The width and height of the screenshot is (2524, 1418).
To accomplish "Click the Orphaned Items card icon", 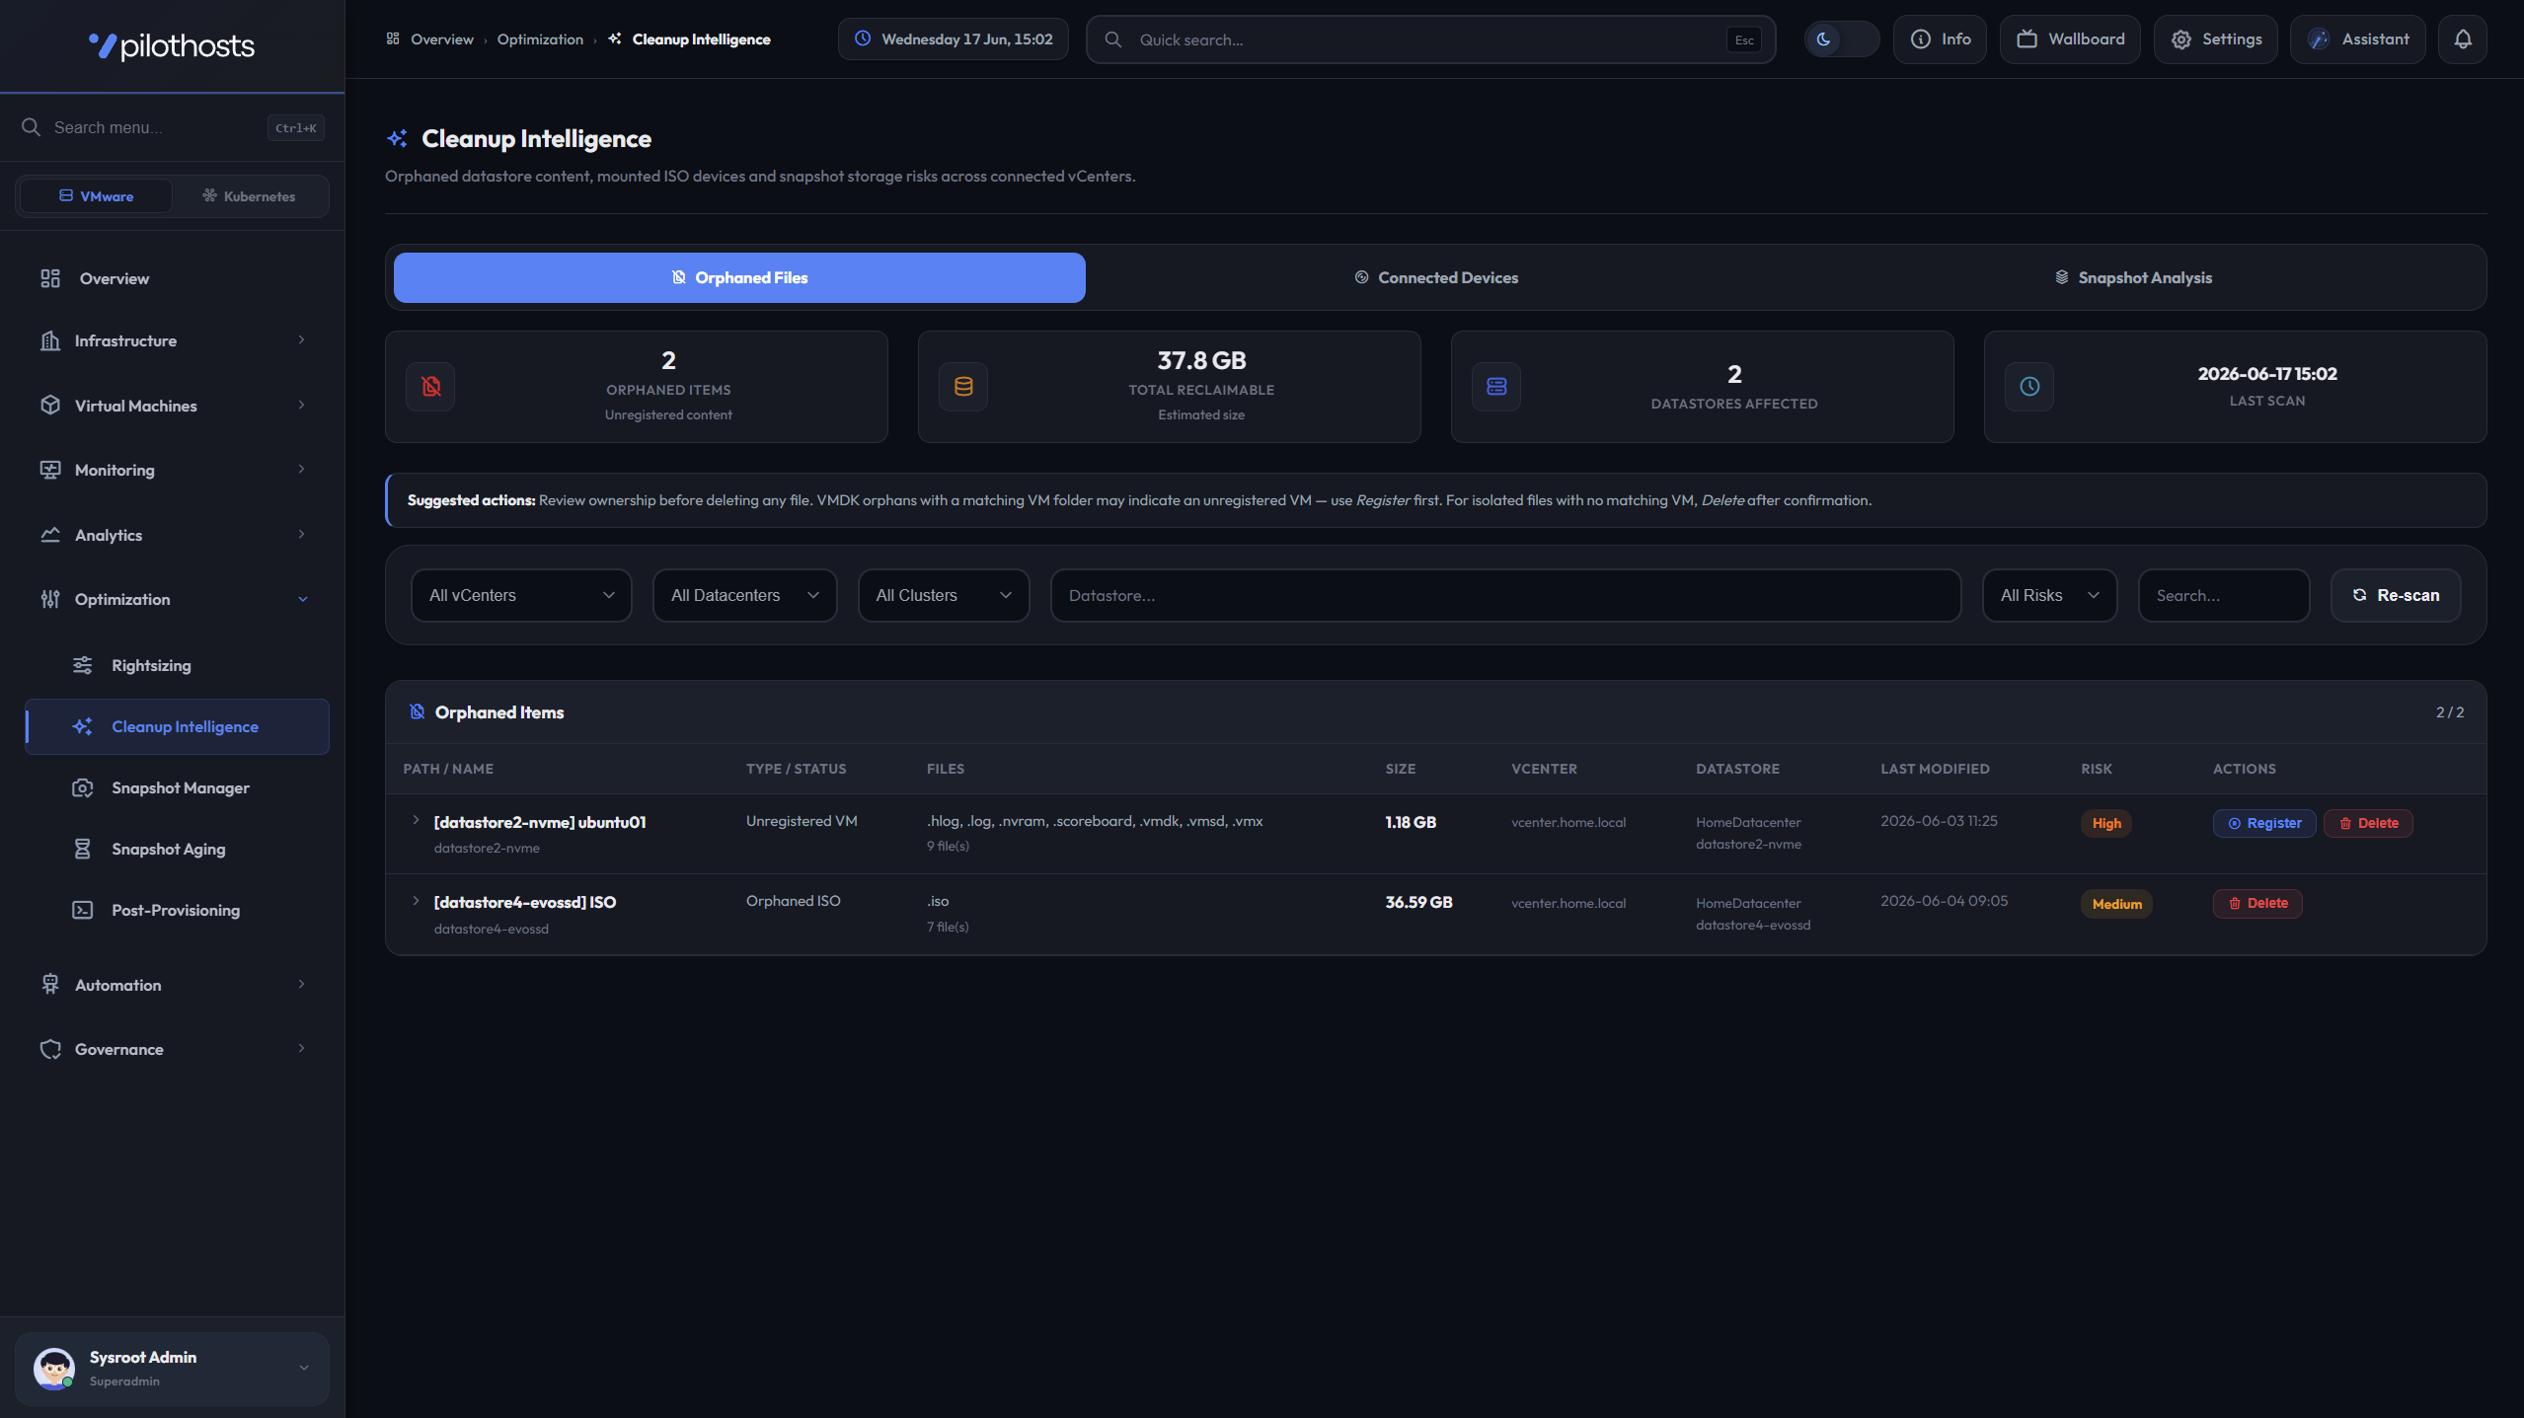I will click(x=430, y=387).
